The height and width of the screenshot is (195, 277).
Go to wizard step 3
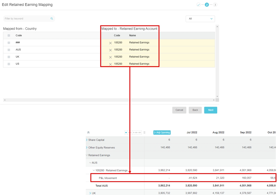click(215, 5)
